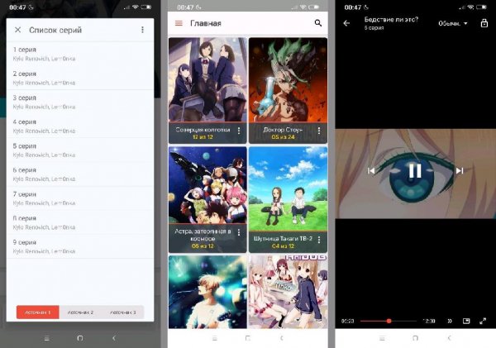496x348 pixels.
Task: Open options for the Доктор Стоун card
Action: (319, 131)
